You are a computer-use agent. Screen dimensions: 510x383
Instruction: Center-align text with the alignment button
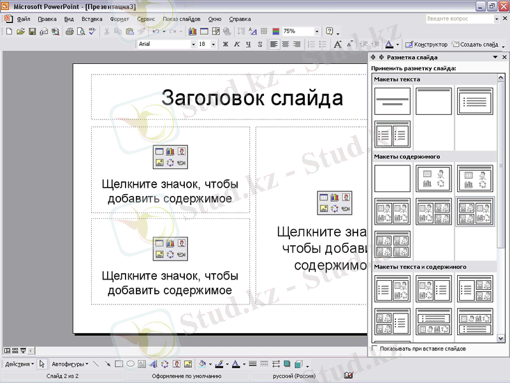pos(285,45)
